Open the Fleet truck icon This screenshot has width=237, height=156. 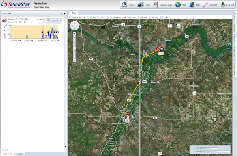pyautogui.click(x=141, y=5)
